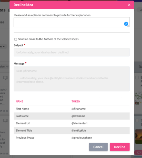This screenshot has height=158, width=142.
Task: Click the comment box resize handle
Action: tap(128, 26)
